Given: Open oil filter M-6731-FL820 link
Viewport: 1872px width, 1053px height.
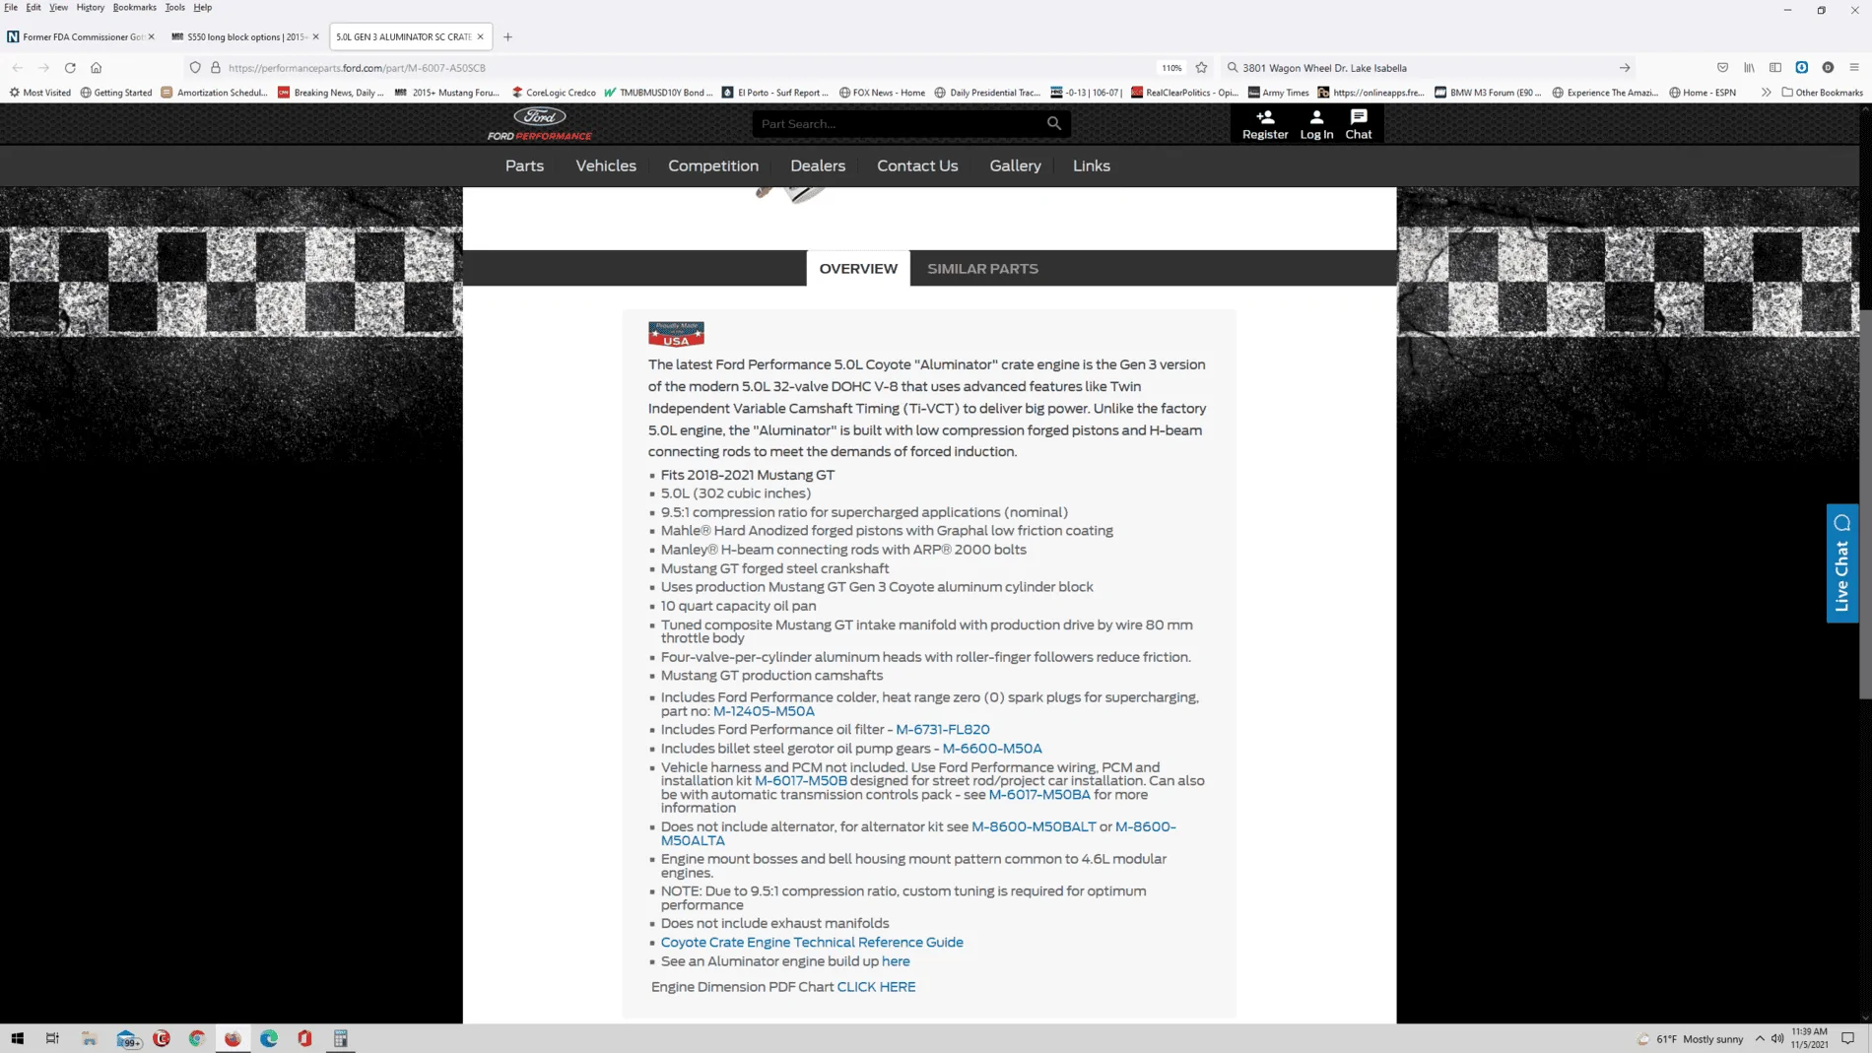Looking at the screenshot, I should pos(943,730).
